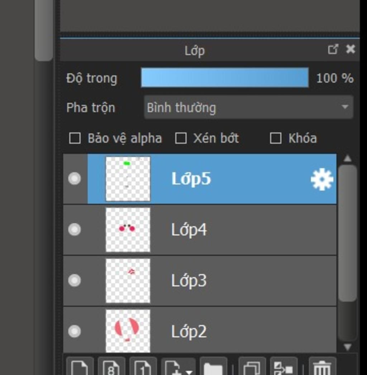Open the Pha trộn blending dropdown

tap(249, 107)
